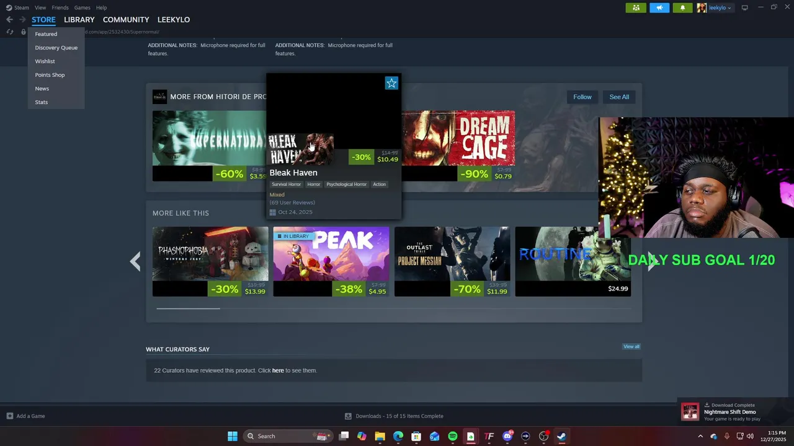The image size is (794, 446).
Task: Click the More Like This carousel scrollbar
Action: (x=188, y=308)
